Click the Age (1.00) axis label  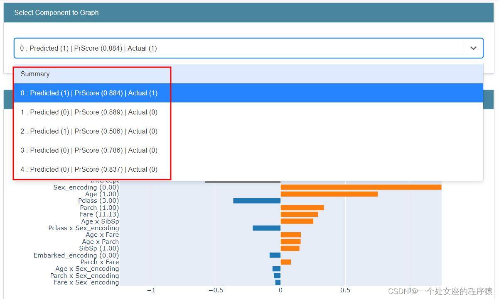(102, 194)
